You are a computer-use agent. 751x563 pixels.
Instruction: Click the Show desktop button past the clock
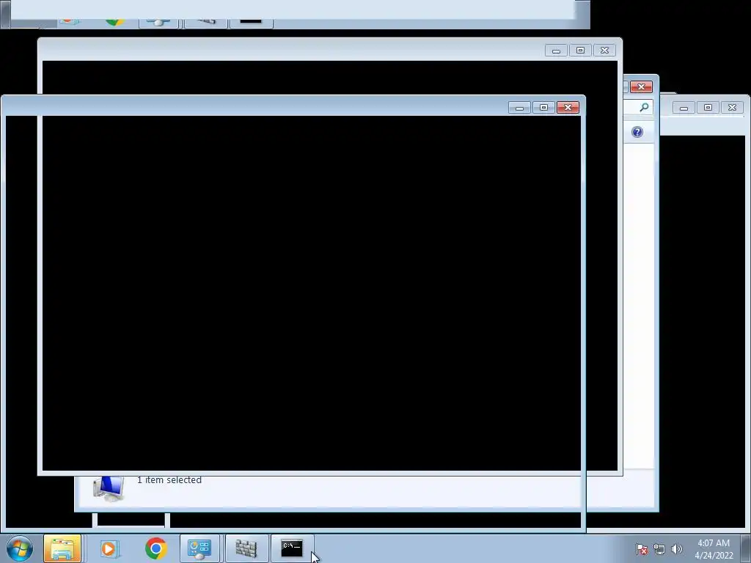tap(745, 548)
